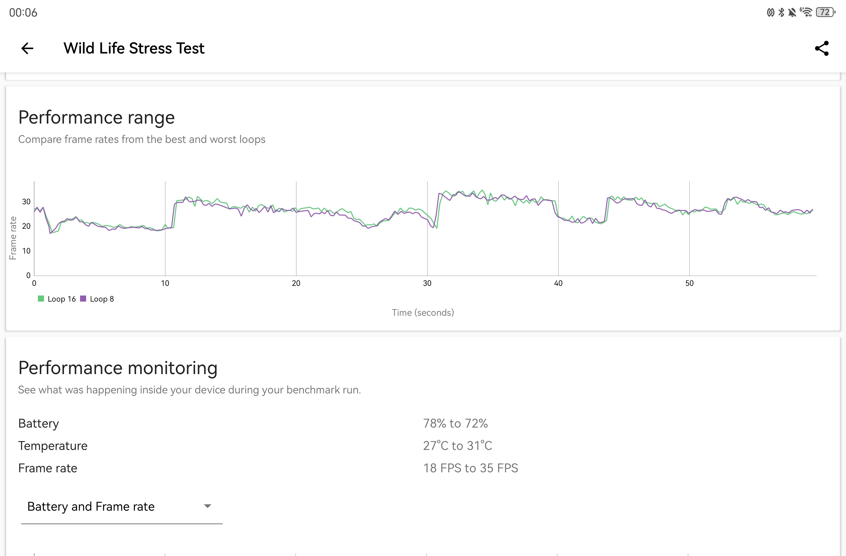Click the 27°C to 31°C temperature value
This screenshot has width=846, height=556.
[457, 446]
